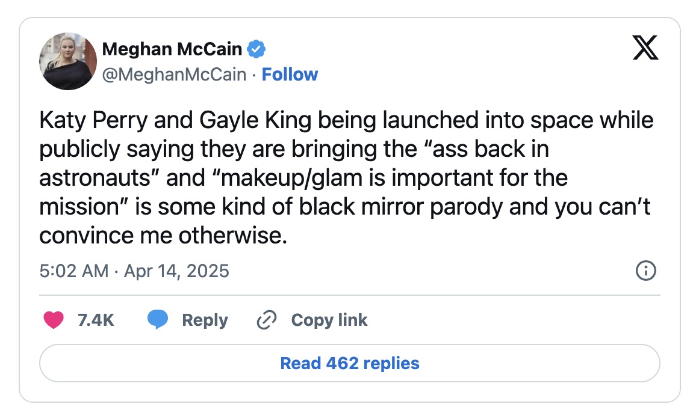
Task: Open the @MeghanMcCain handle link
Action: (175, 75)
